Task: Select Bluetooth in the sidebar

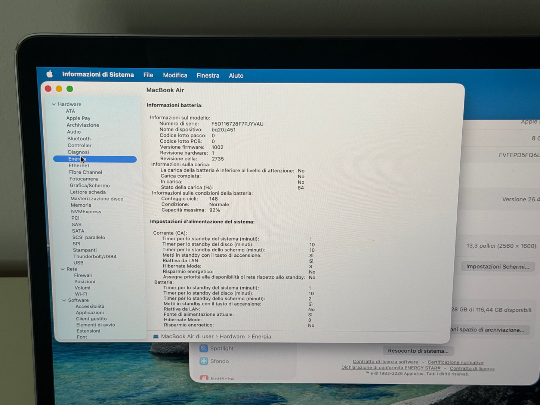Action: 79,139
